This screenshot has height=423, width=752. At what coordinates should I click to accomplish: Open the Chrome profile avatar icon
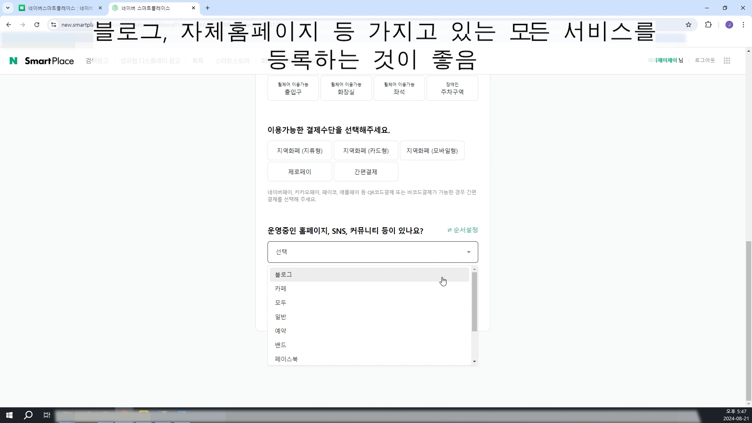pos(729,25)
